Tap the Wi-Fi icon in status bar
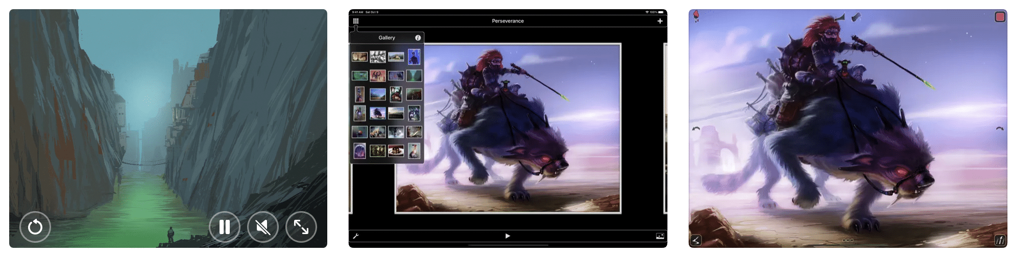 pos(647,12)
